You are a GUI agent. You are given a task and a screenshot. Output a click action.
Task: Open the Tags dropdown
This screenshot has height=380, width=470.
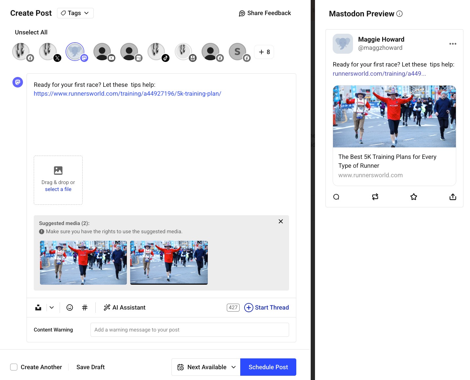point(75,13)
